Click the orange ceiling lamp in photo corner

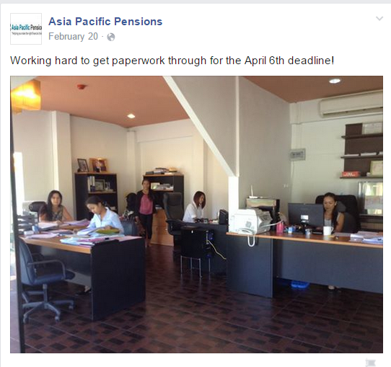(x=26, y=94)
